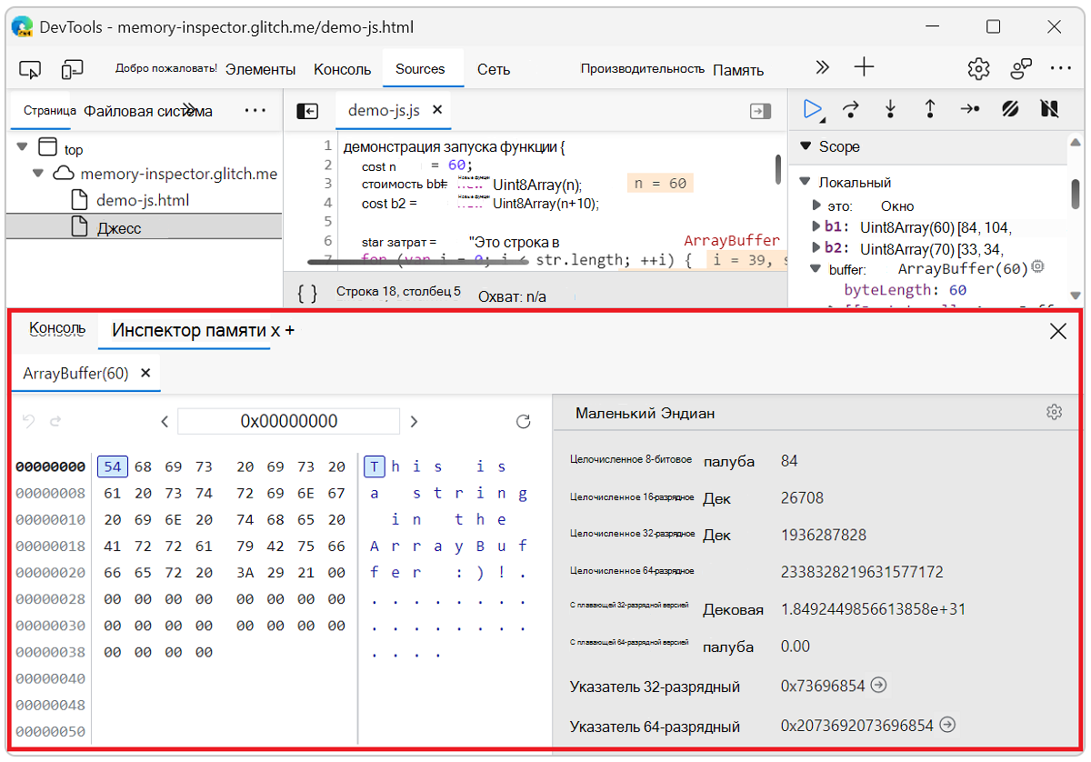Open the Маленький Эндиан endianness dropdown

coord(646,414)
